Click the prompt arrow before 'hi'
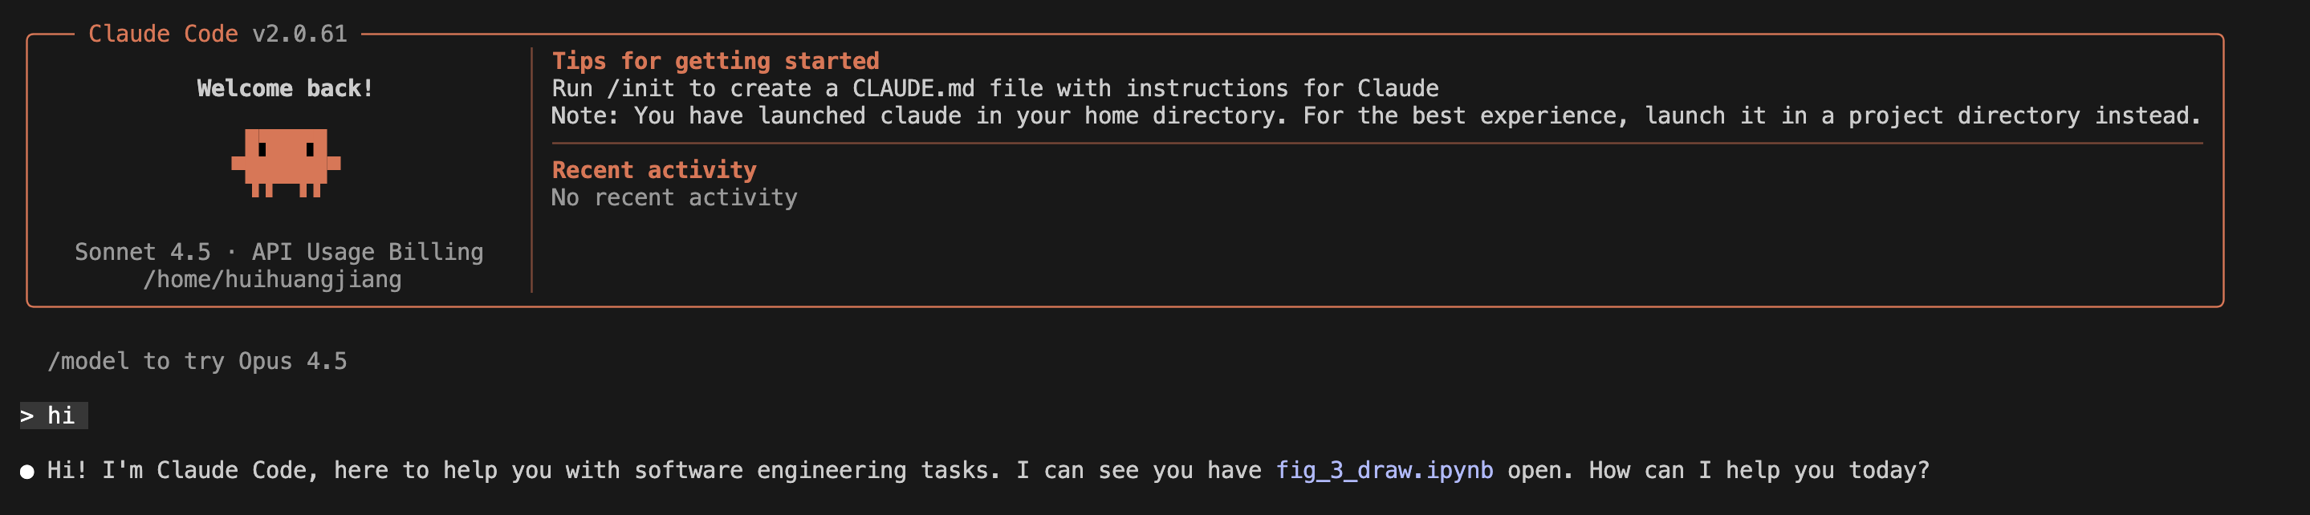This screenshot has height=515, width=2310. [27, 416]
